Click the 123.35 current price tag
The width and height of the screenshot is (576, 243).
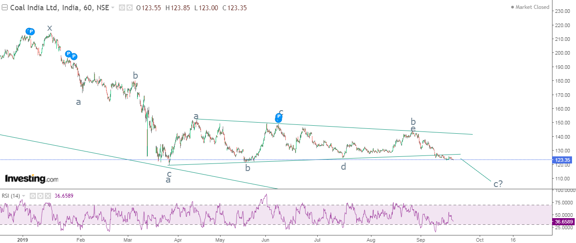coord(563,159)
